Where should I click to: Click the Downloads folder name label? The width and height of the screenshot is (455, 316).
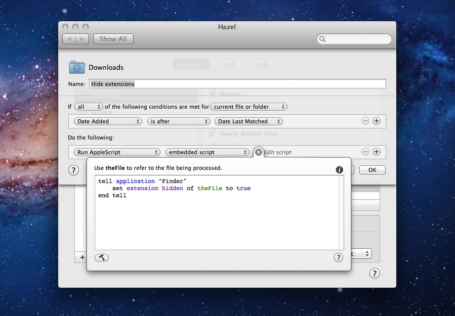(106, 67)
